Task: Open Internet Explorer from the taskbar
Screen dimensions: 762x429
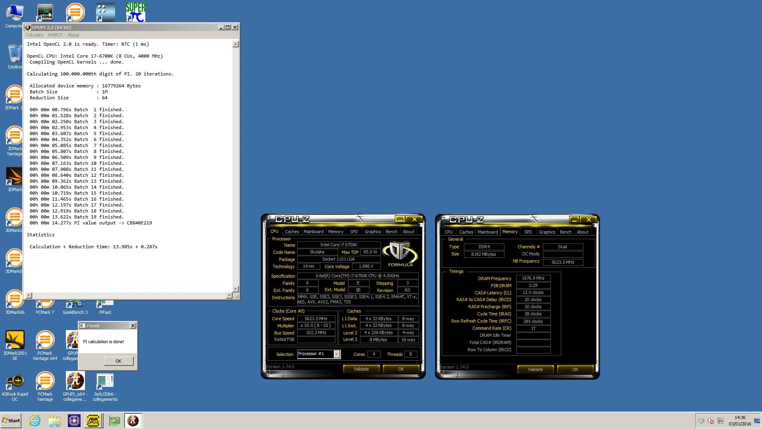Action: click(x=35, y=421)
